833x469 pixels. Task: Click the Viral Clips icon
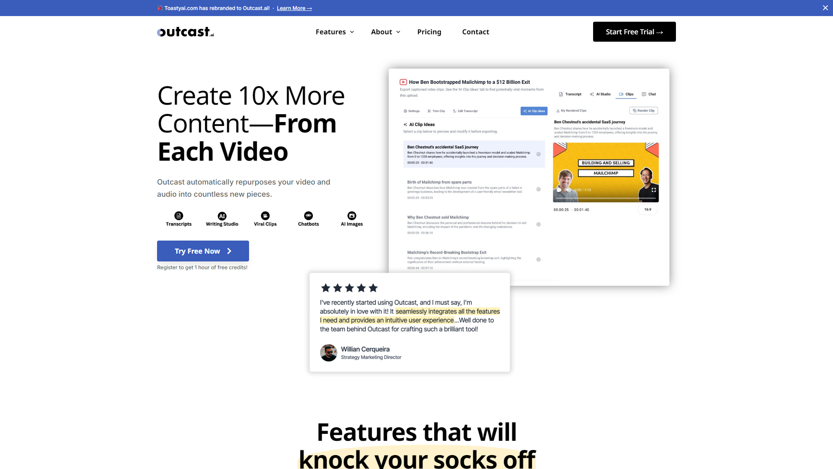pyautogui.click(x=265, y=216)
